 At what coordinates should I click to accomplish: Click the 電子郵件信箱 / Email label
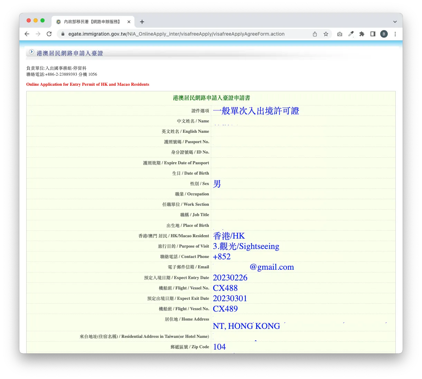188,267
